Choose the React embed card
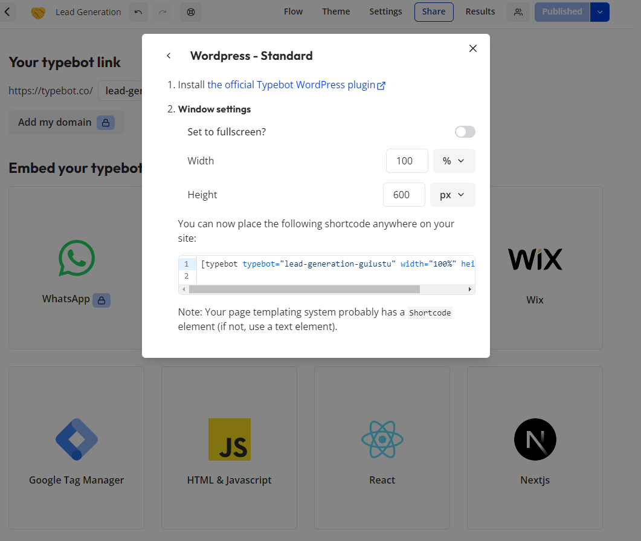Screen dimensions: 641x541 click(x=382, y=448)
